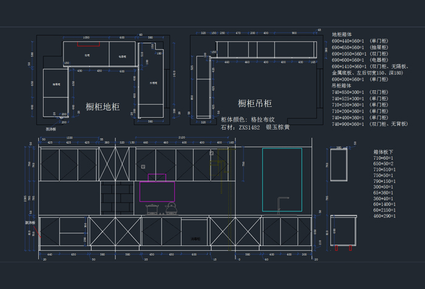
Task: Click the 吊柜箱体 list heading
Action: click(342, 85)
